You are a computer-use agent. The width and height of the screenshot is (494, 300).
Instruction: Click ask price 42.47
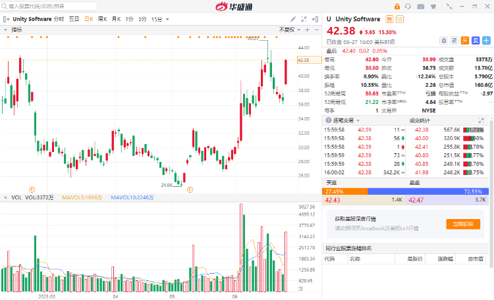[x=416, y=200]
